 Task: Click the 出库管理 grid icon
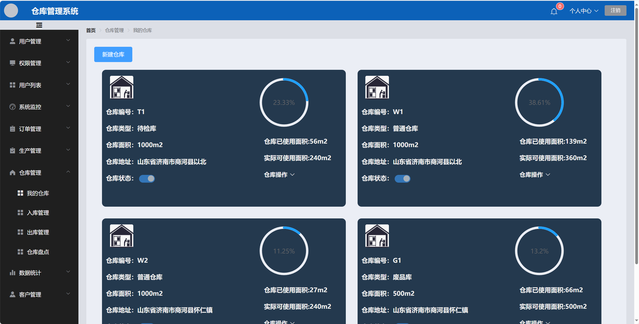point(20,232)
